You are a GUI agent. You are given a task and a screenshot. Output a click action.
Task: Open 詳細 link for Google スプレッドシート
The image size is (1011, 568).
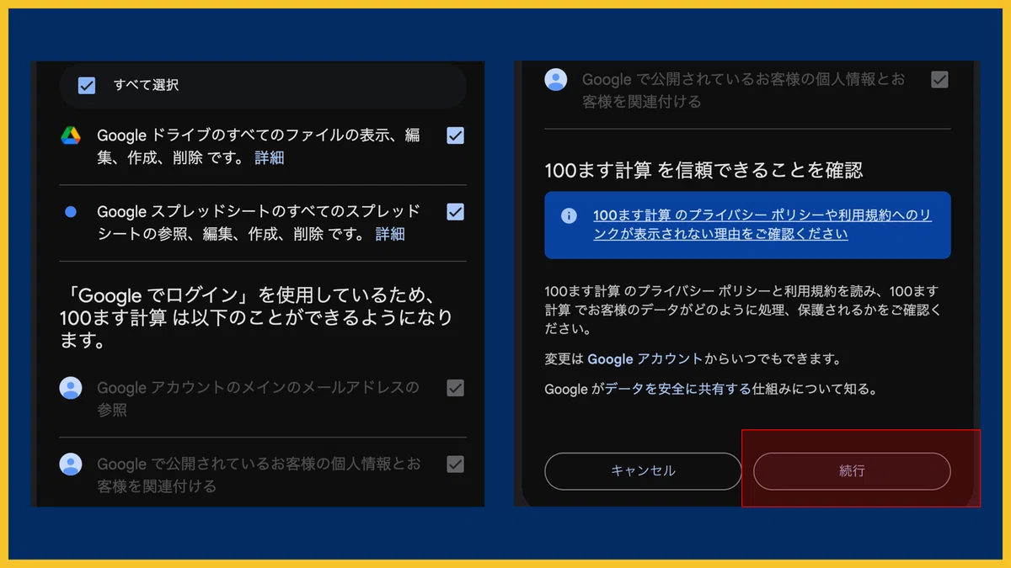tap(390, 233)
